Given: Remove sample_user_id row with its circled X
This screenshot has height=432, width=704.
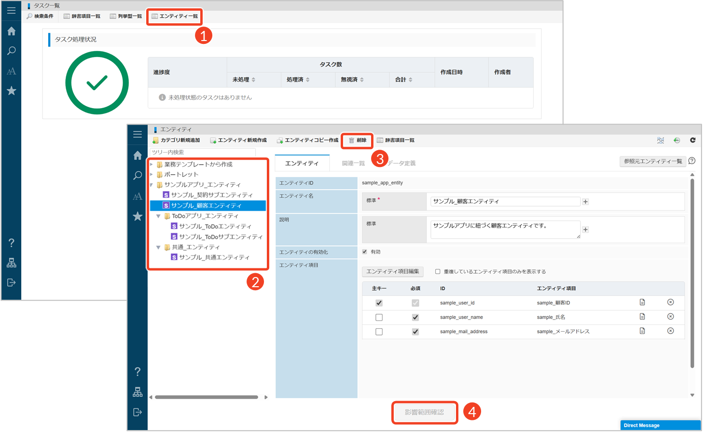Looking at the screenshot, I should point(670,302).
